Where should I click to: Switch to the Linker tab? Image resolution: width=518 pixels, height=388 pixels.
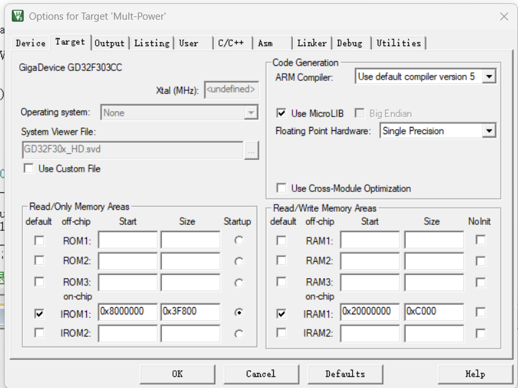pyautogui.click(x=312, y=43)
